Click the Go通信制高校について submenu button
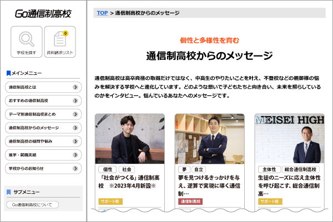The height and width of the screenshot is (222, 333). pyautogui.click(x=33, y=205)
